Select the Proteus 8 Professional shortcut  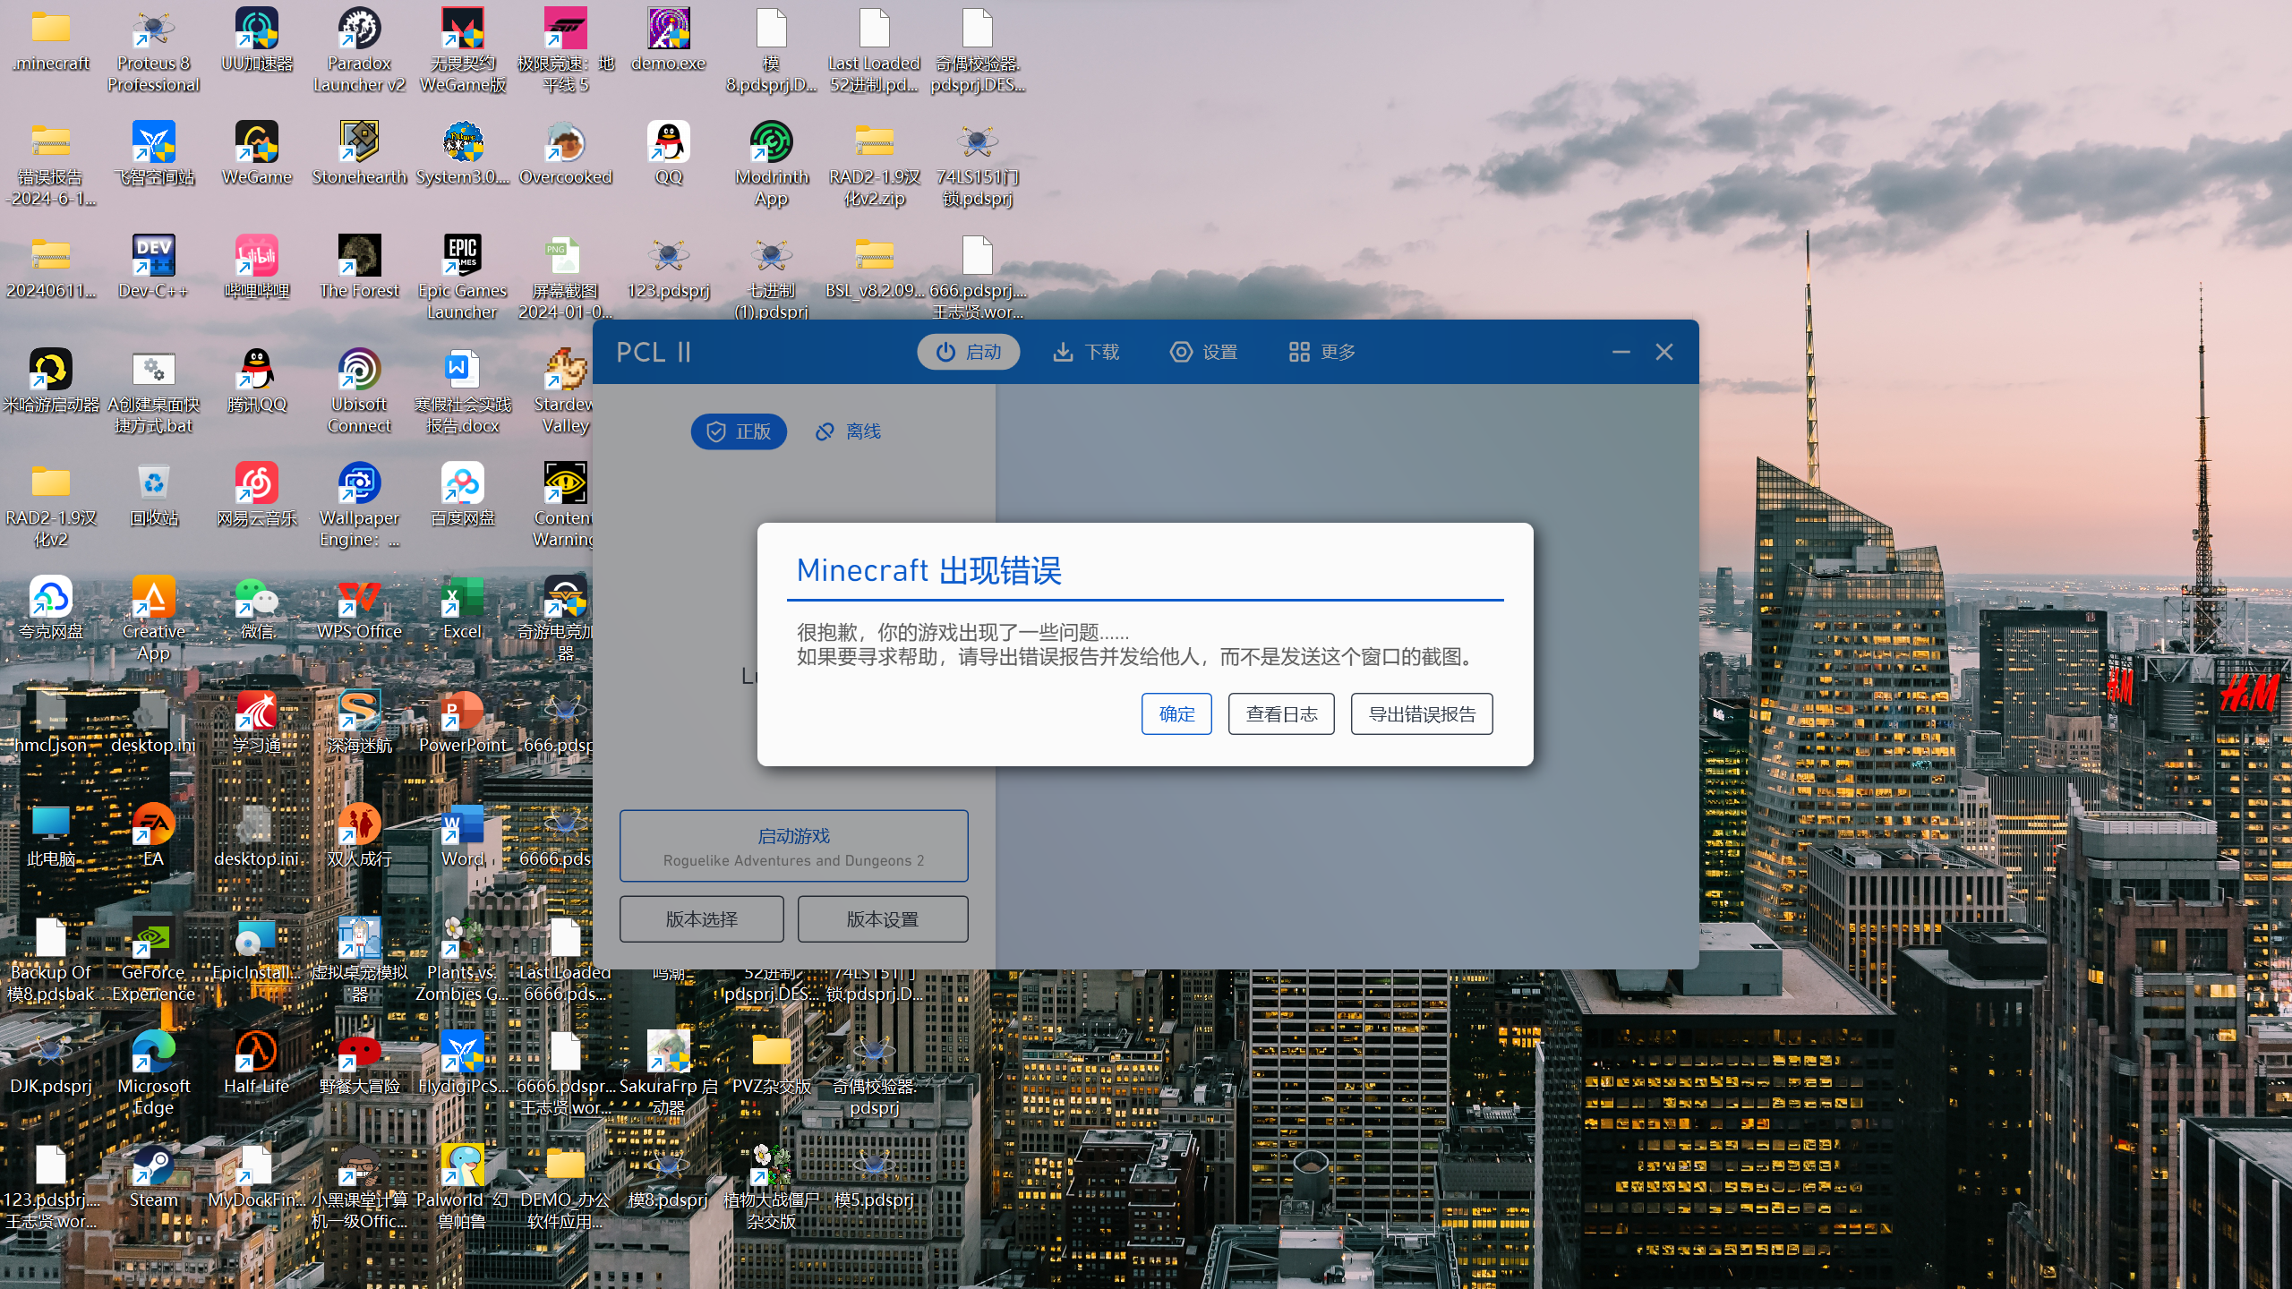pyautogui.click(x=154, y=50)
